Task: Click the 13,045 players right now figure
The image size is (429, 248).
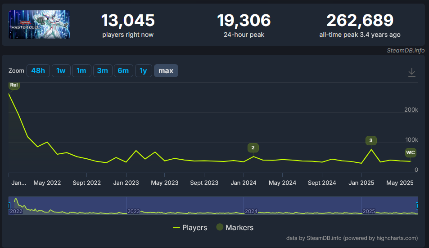Action: [128, 21]
